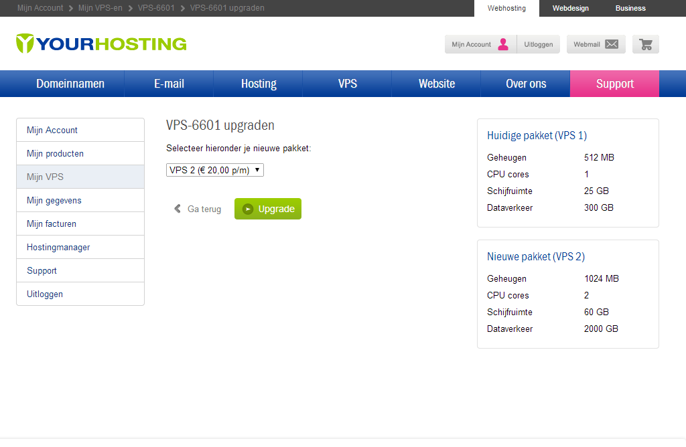Select the pink Support navigation tab

click(x=614, y=84)
